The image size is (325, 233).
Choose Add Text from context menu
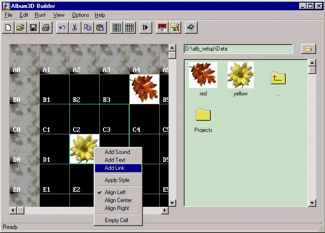pyautogui.click(x=118, y=160)
